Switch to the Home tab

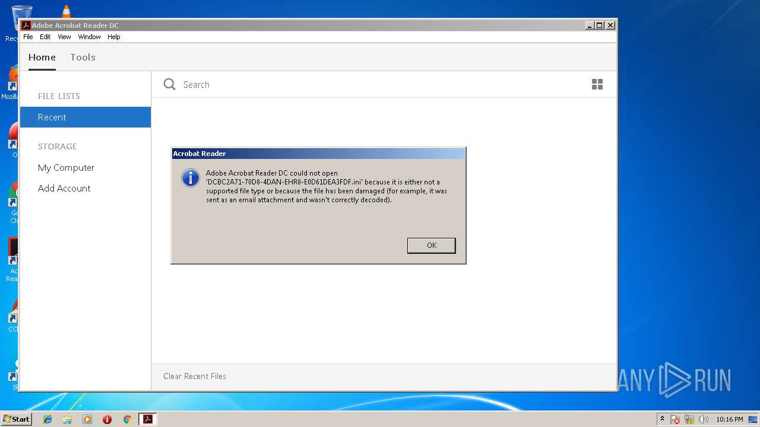[x=42, y=58]
